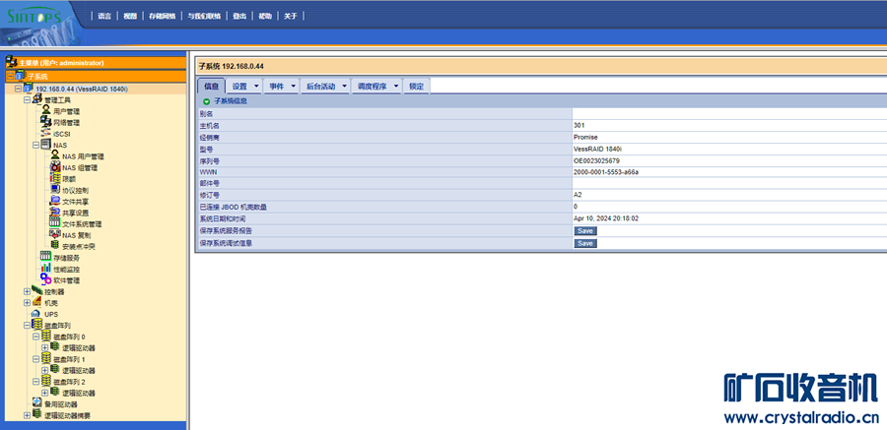This screenshot has height=430, width=887.
Task: Collapse the 管理工具 branch
Action: coord(27,100)
